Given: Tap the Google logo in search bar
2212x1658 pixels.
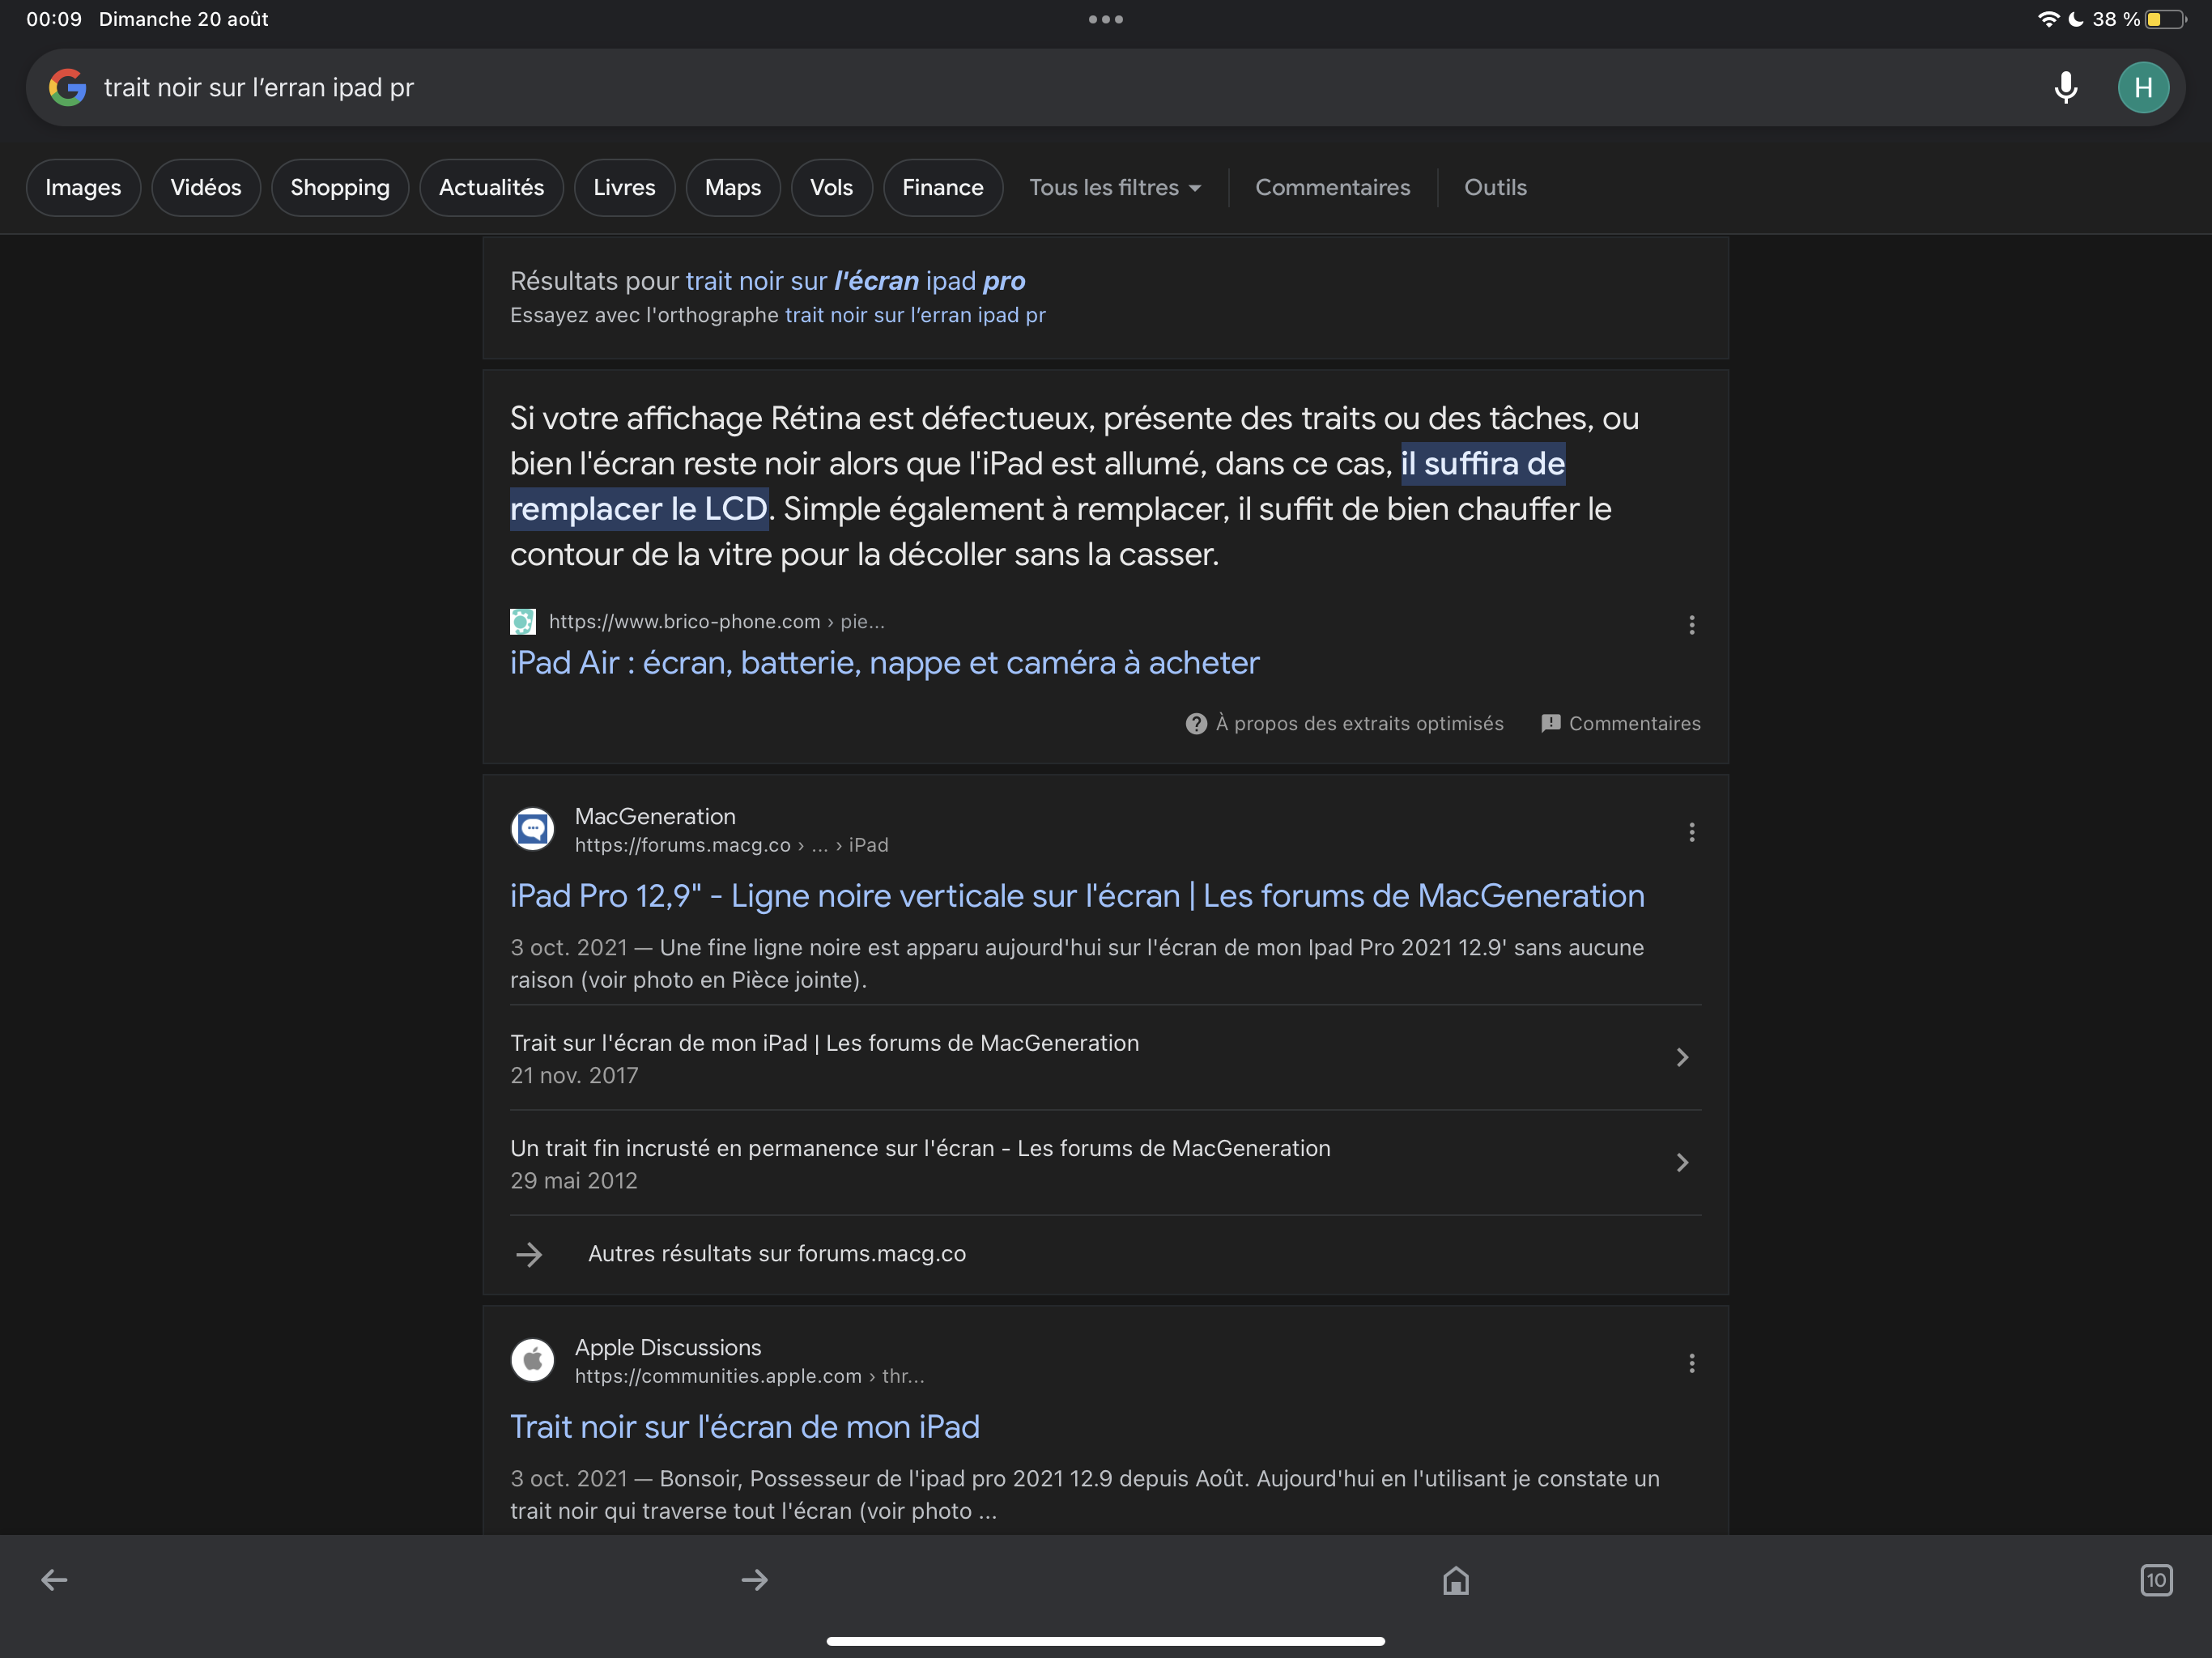Looking at the screenshot, I should pos(67,88).
